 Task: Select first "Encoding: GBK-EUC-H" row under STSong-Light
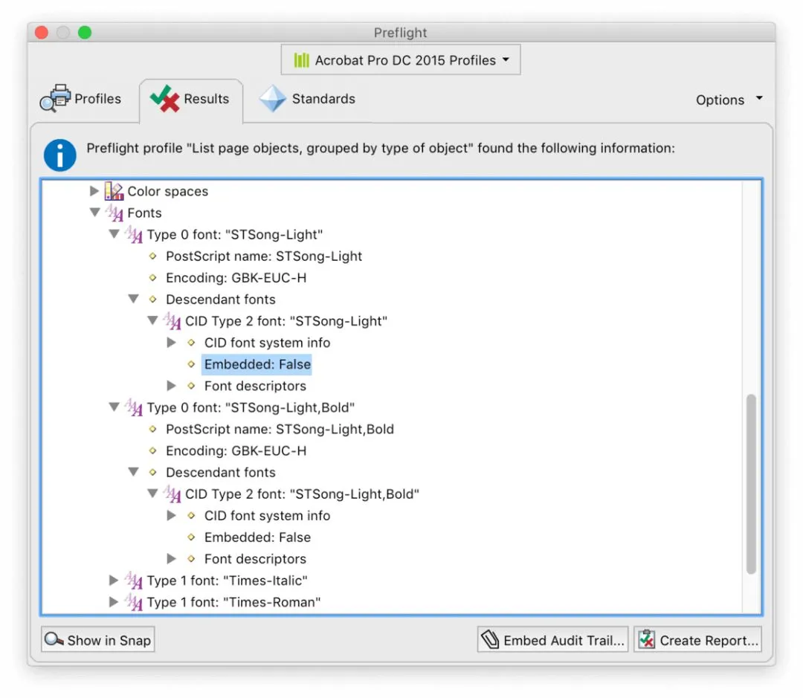[x=236, y=277]
